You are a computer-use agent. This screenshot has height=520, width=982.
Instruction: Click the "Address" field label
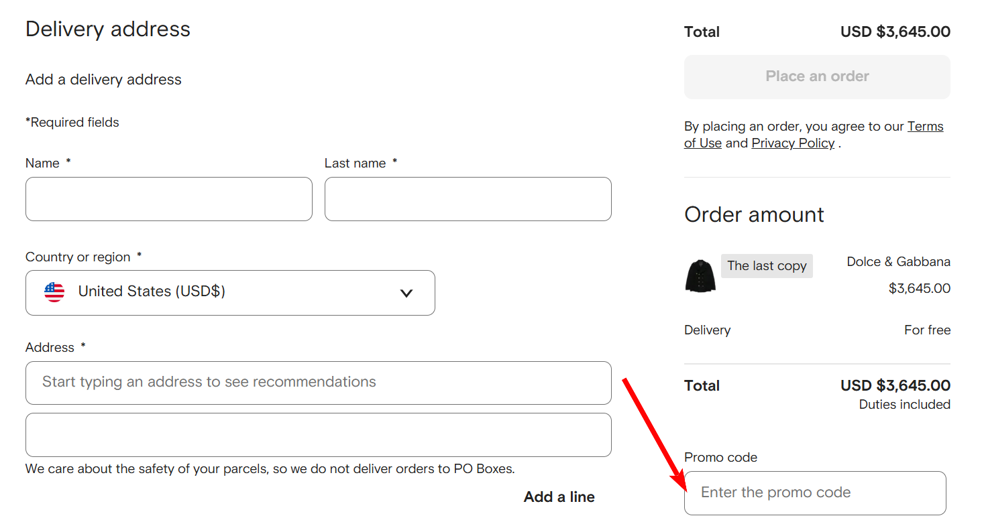50,348
